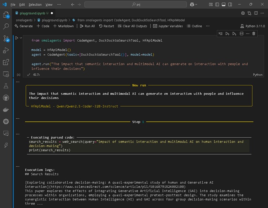Screen dimensions: 268x208
Task: Execute above cells icon
Action: pos(227,34)
